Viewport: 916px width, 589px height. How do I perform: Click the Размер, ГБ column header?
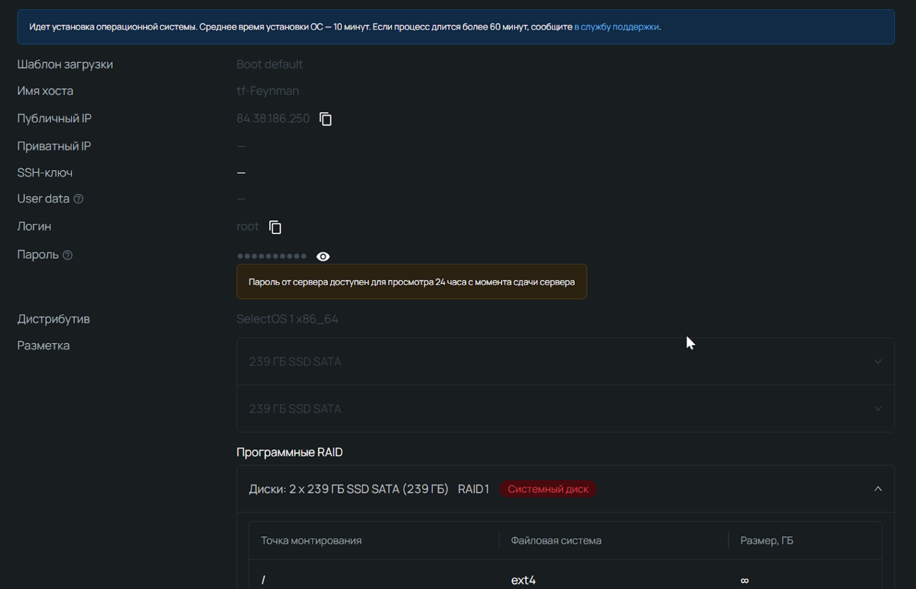766,540
